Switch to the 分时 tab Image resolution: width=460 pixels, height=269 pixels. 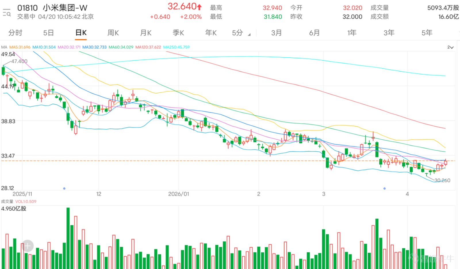pyautogui.click(x=15, y=33)
